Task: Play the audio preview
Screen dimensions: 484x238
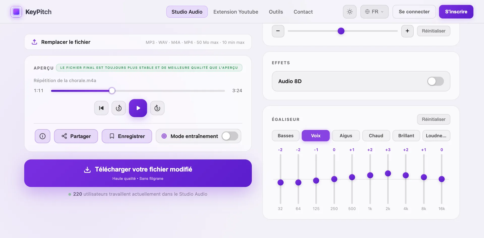Action: (138, 108)
